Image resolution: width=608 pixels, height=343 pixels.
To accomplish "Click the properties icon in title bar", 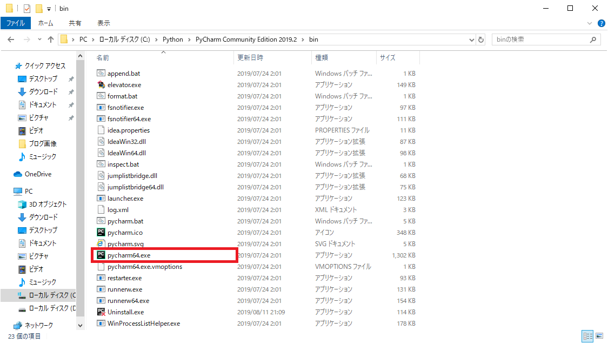I will (x=27, y=8).
